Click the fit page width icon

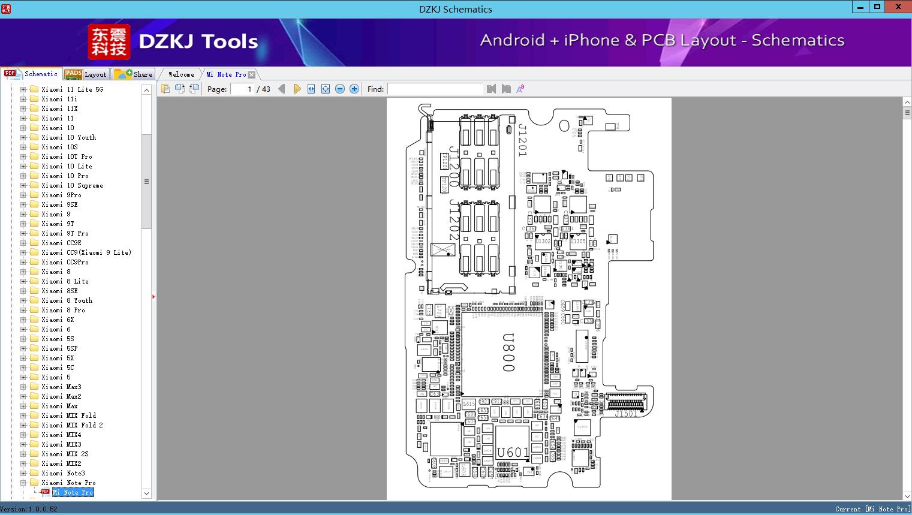click(x=311, y=88)
